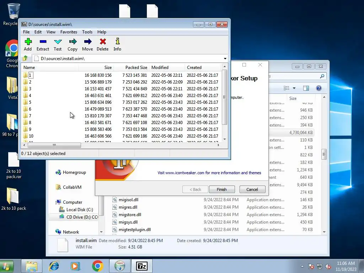Screen dimensions: 364x273
Task: Run the Test archive tool
Action: click(x=58, y=44)
